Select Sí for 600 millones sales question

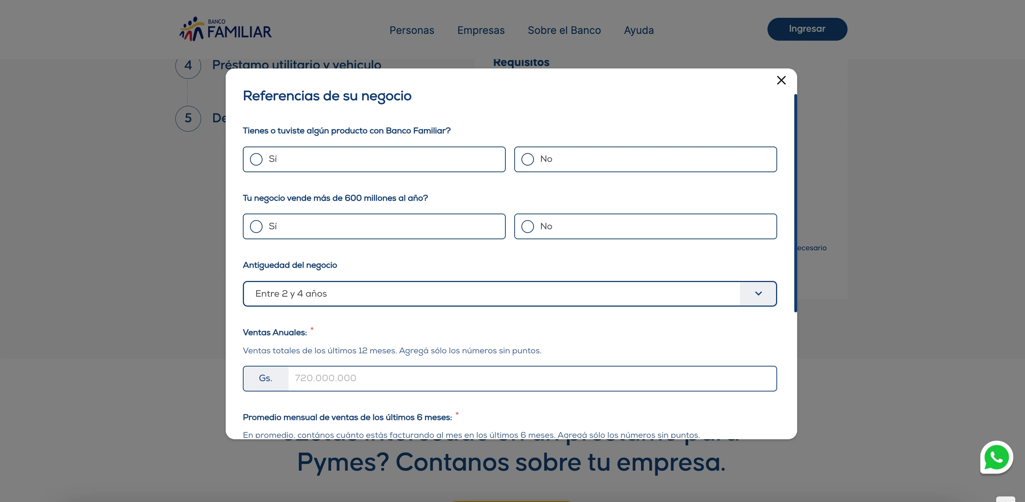256,226
